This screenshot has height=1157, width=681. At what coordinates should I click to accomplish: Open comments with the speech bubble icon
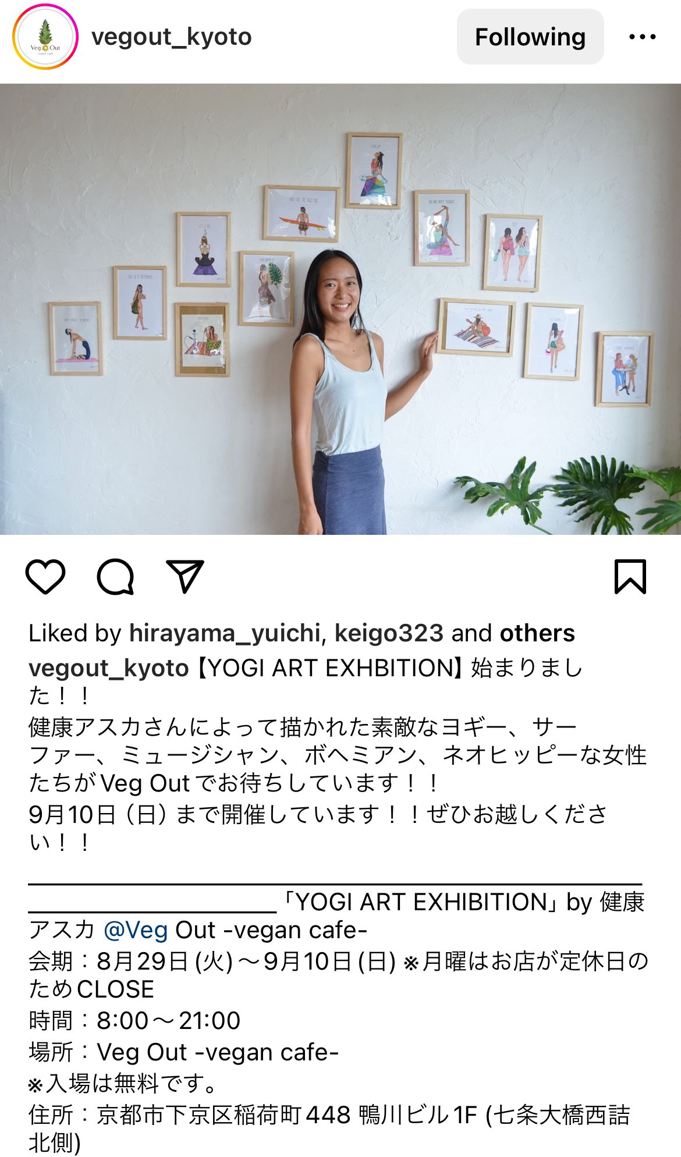click(115, 576)
